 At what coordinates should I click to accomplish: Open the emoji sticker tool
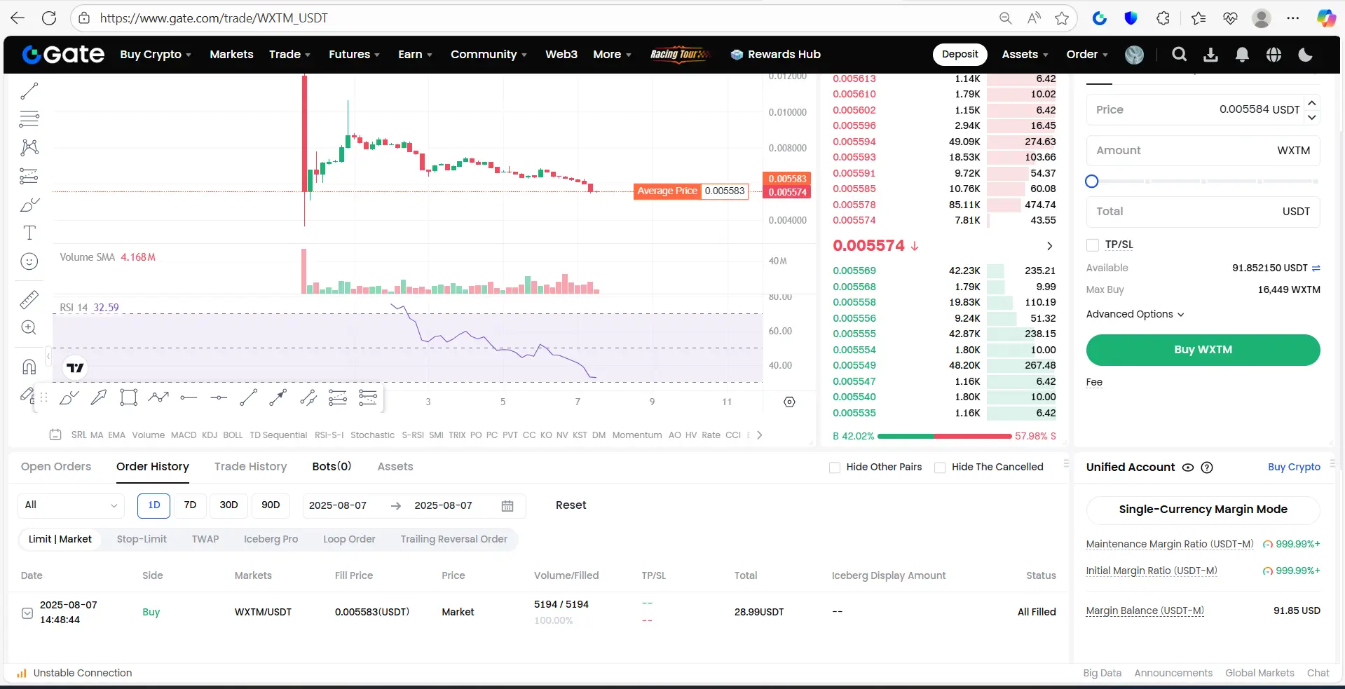click(x=29, y=261)
